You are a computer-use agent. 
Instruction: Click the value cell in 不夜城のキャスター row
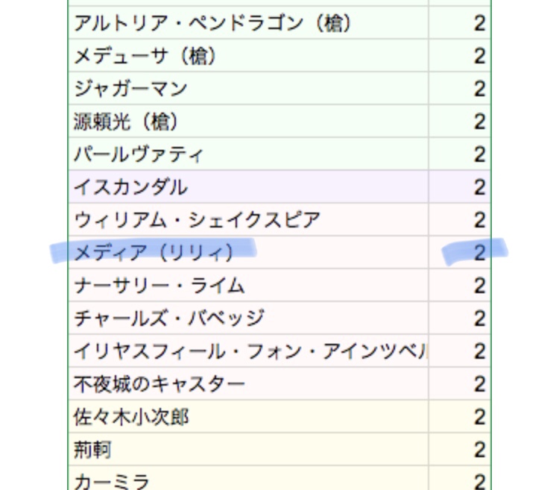click(x=460, y=384)
